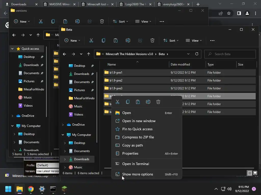This screenshot has width=261, height=195.
Task: Open new Chrome tab with plus button
Action: point(198,4)
